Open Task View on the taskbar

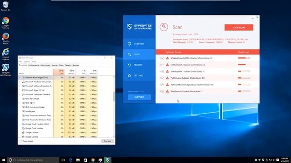click(x=63, y=160)
